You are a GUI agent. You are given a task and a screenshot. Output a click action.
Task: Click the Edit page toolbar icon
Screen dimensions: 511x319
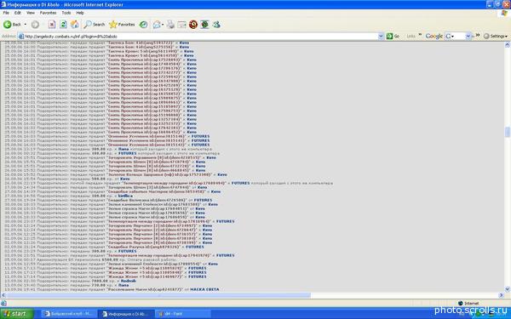click(182, 25)
